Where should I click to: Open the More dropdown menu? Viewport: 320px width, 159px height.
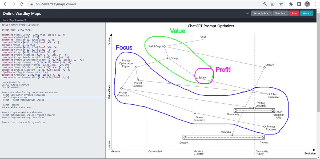tap(307, 14)
